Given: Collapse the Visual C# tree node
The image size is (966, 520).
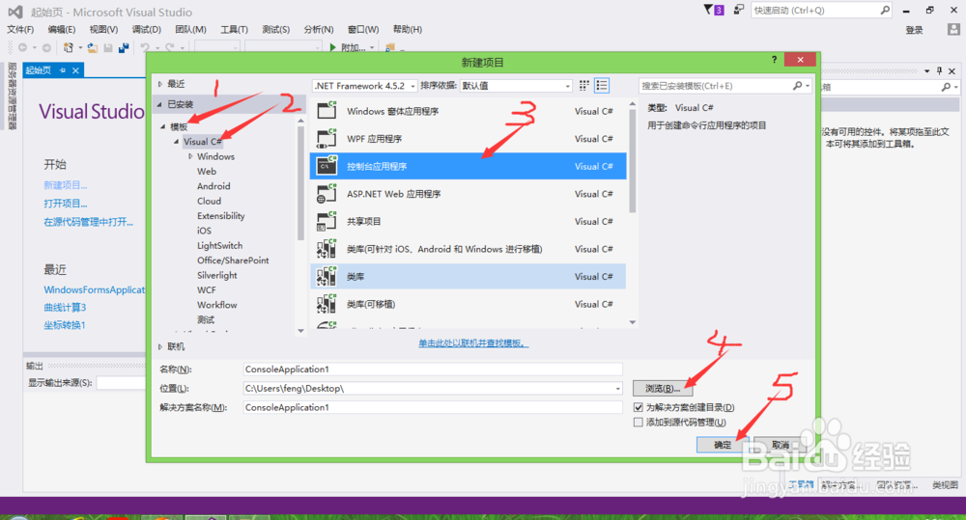Looking at the screenshot, I should click(176, 142).
